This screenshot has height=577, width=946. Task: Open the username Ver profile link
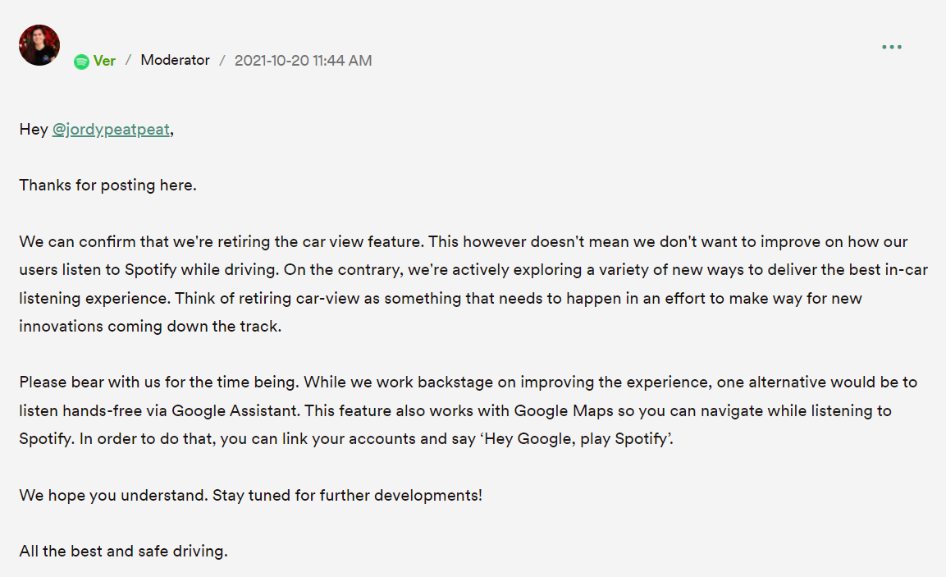pos(104,61)
